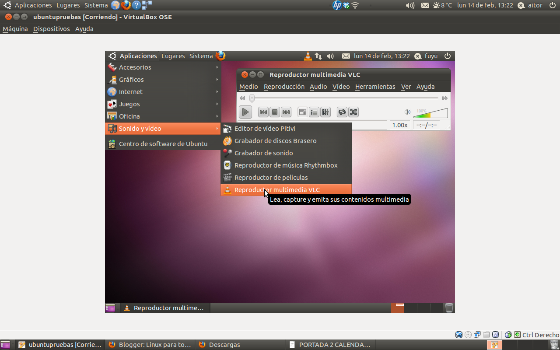The image size is (560, 350).
Task: Click VirtualBox hard disk activity icon
Action: [x=459, y=335]
